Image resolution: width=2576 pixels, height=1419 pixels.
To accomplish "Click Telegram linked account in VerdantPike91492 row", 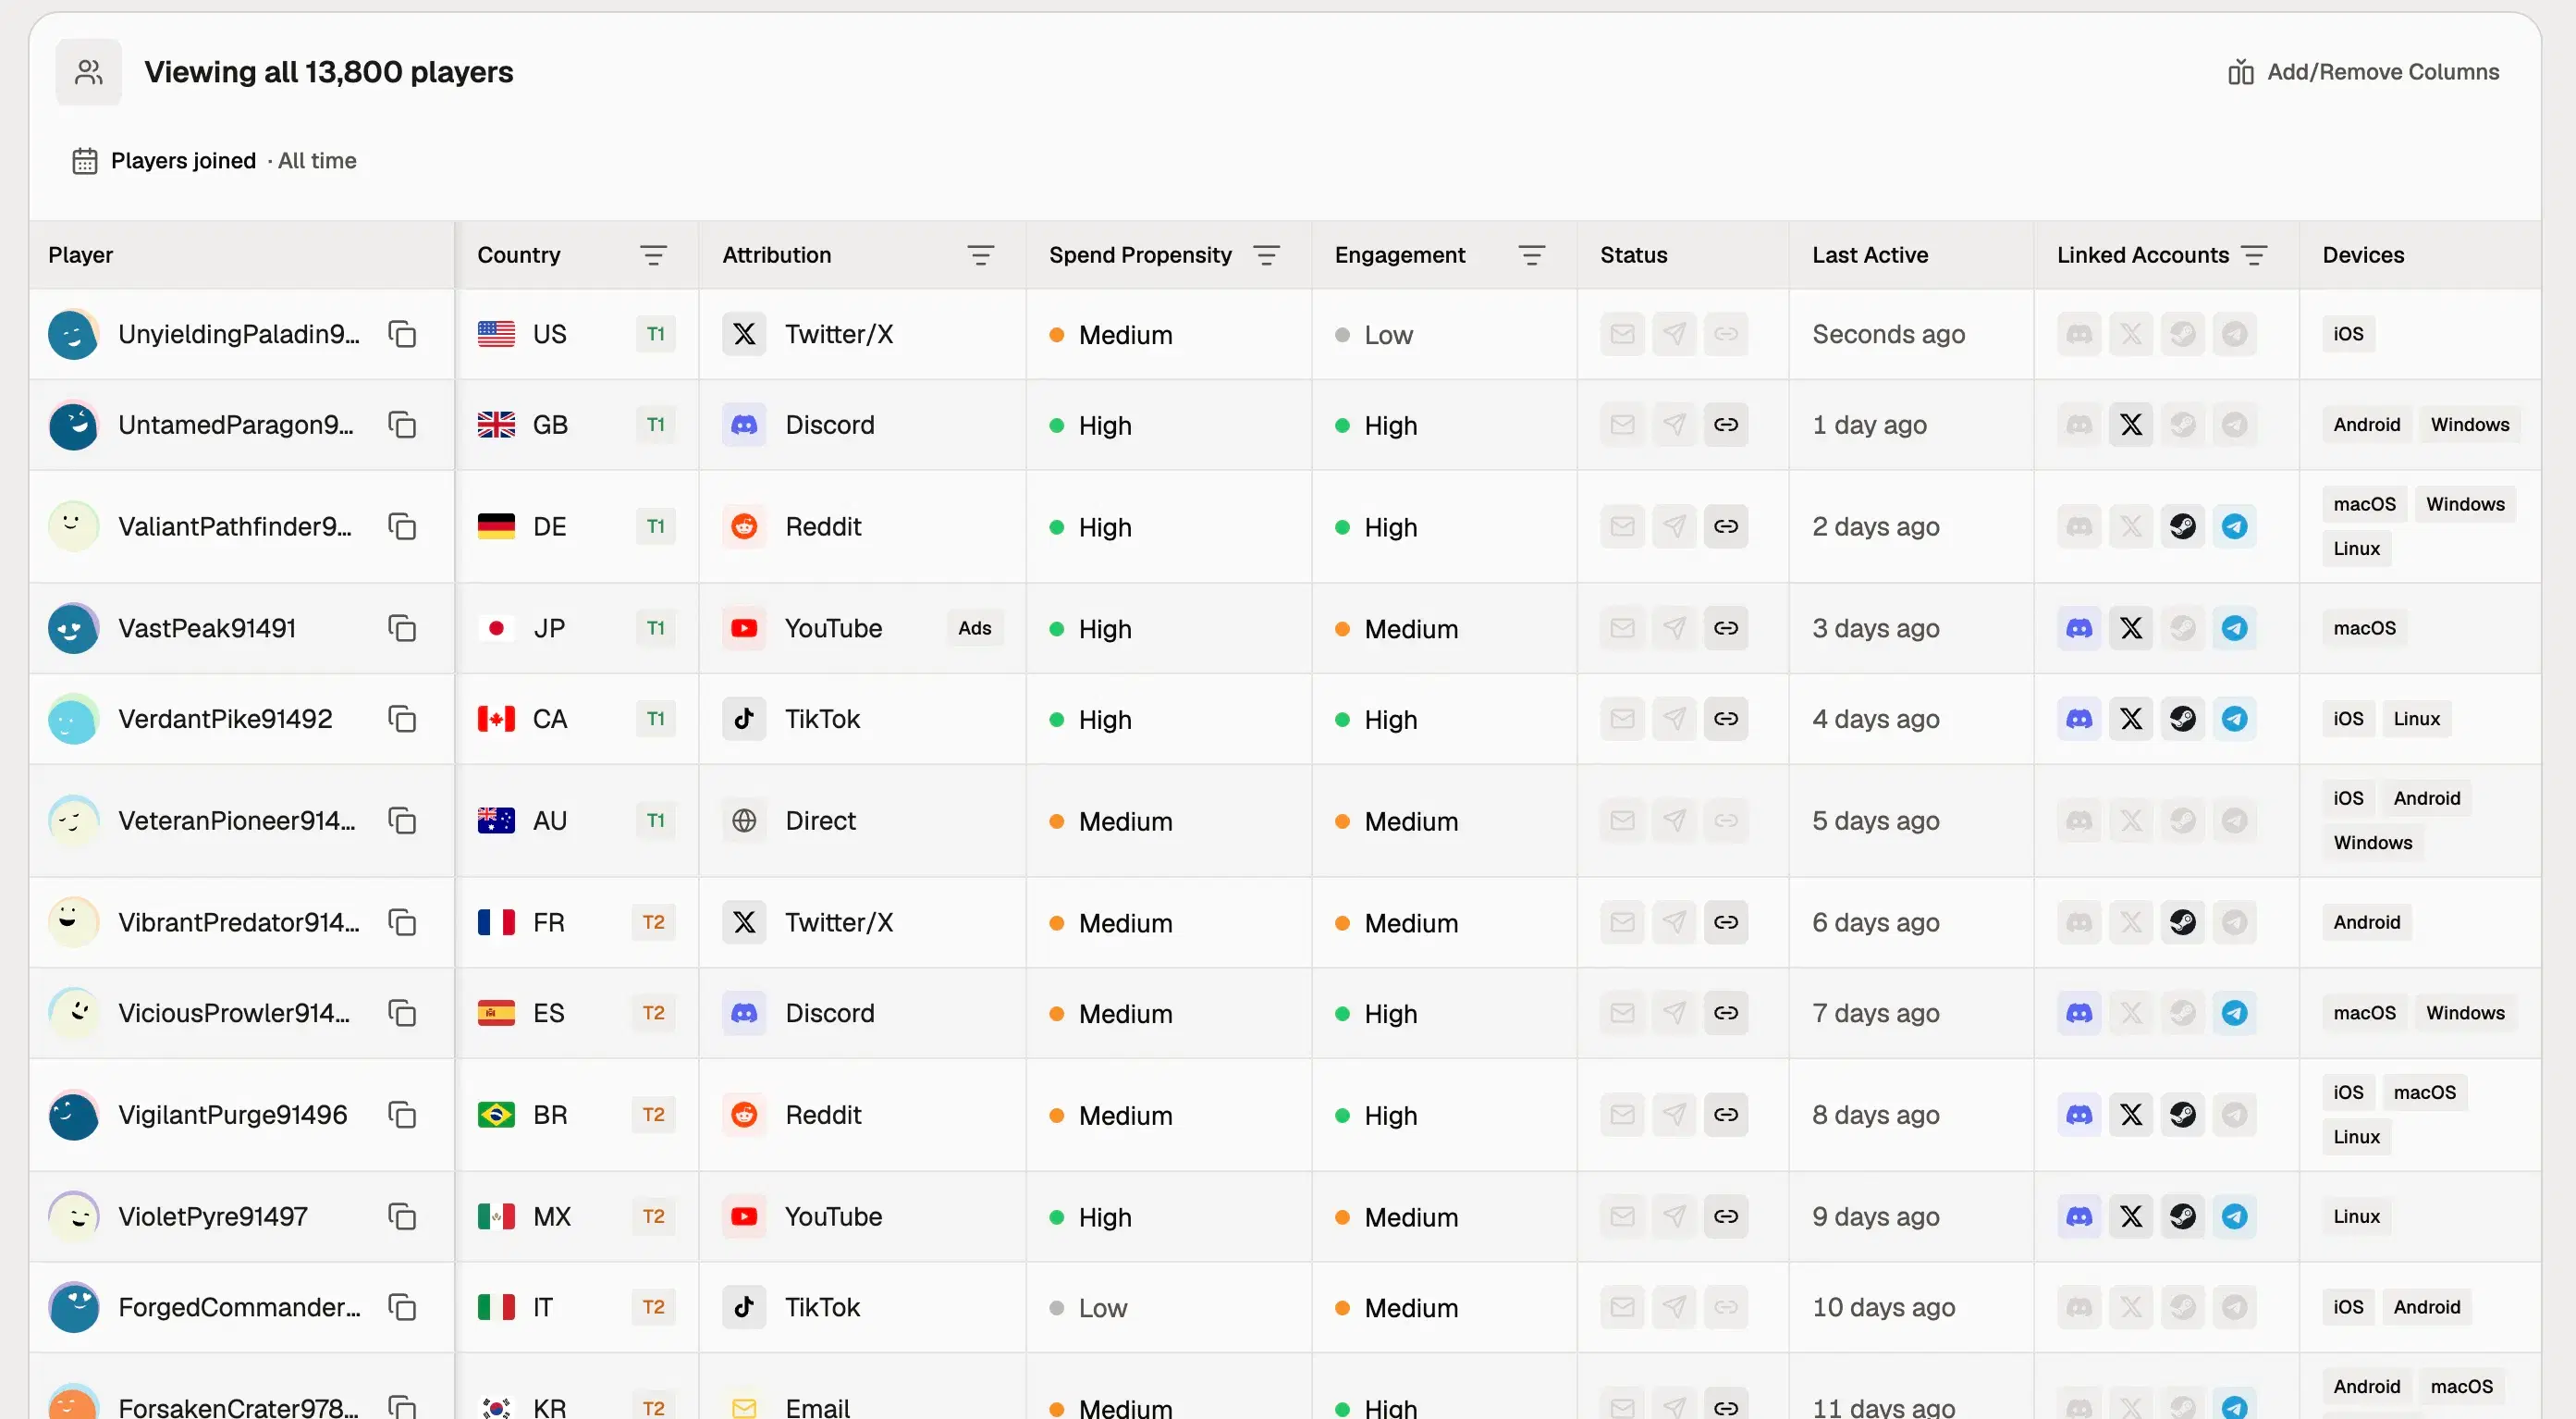I will (2235, 719).
